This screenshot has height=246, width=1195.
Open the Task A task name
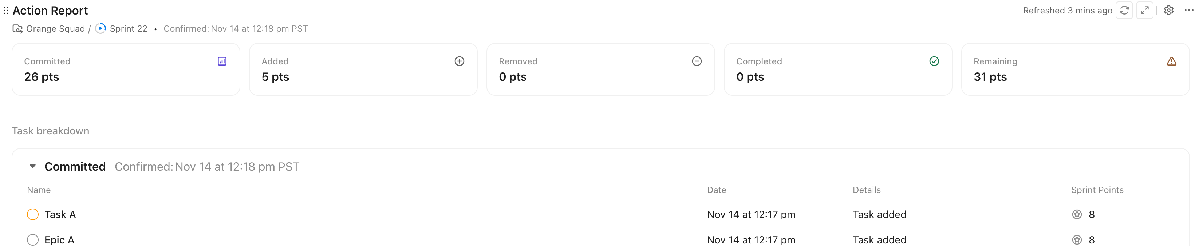[x=60, y=214]
